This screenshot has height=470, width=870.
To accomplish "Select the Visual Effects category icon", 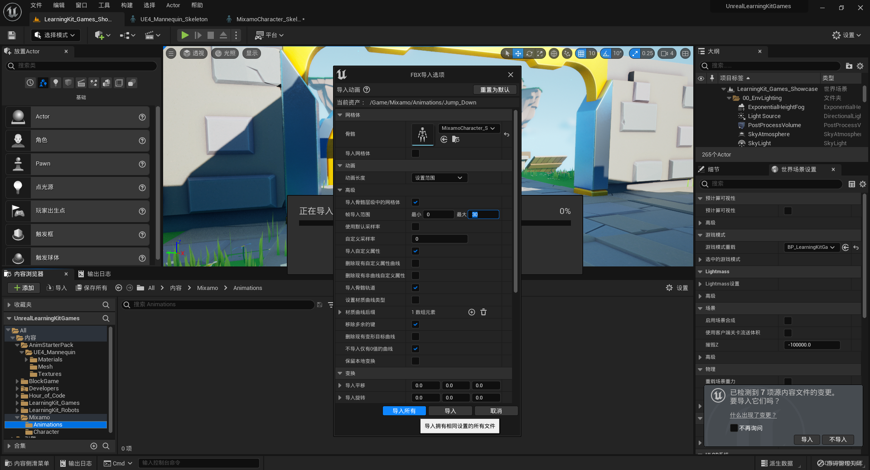I will coord(94,83).
